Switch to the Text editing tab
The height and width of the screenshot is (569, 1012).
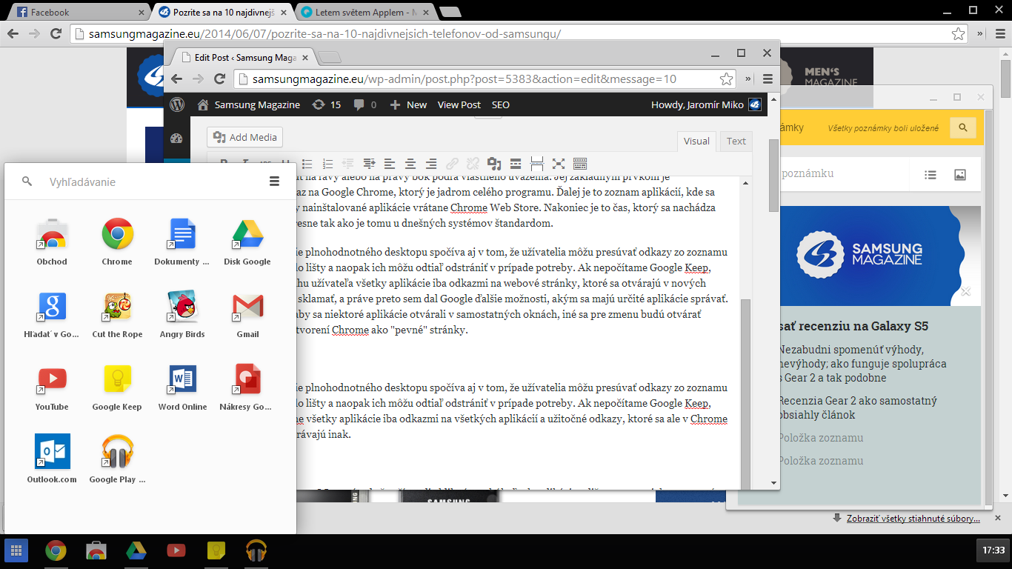coord(735,141)
